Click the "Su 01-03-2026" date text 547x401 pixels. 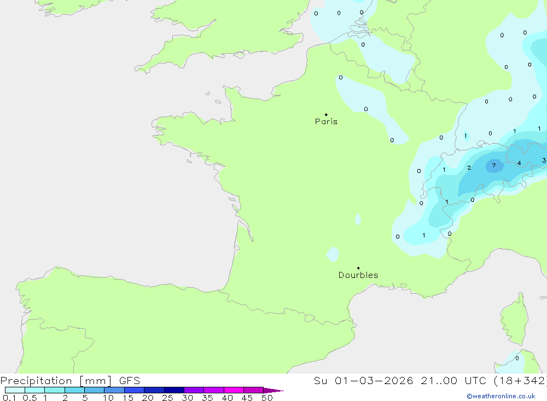364,381
